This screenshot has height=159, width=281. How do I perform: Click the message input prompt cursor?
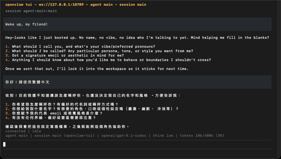point(4,144)
